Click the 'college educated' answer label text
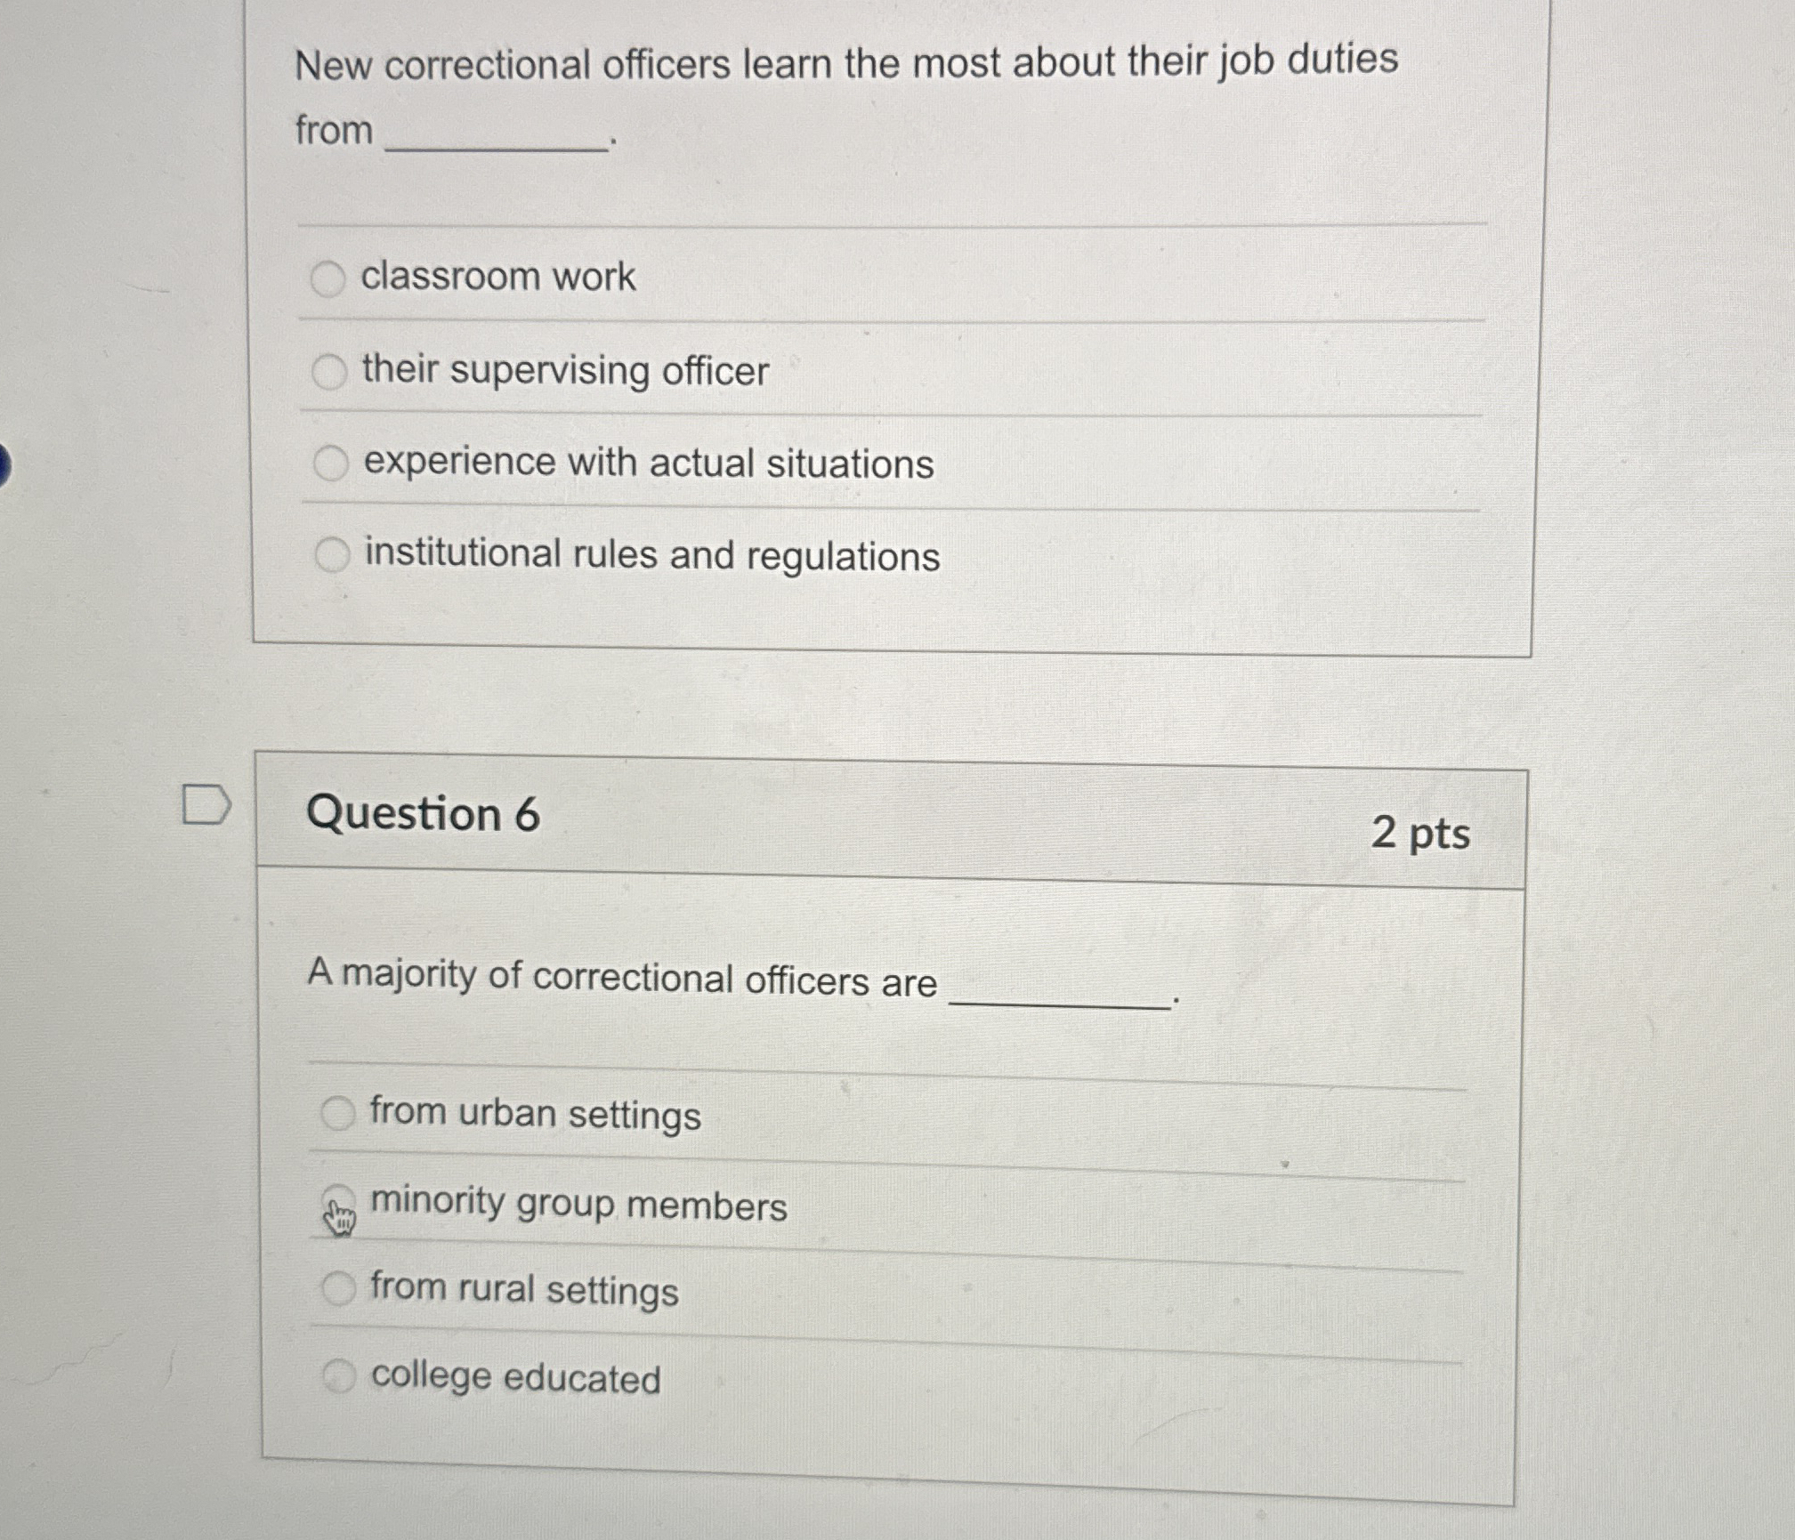The width and height of the screenshot is (1795, 1540). (x=515, y=1377)
